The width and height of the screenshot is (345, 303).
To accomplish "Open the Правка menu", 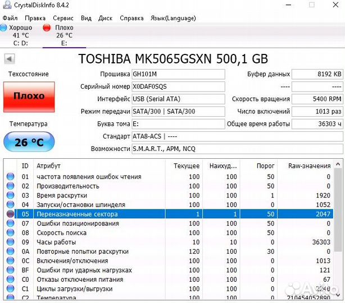I will [35, 18].
